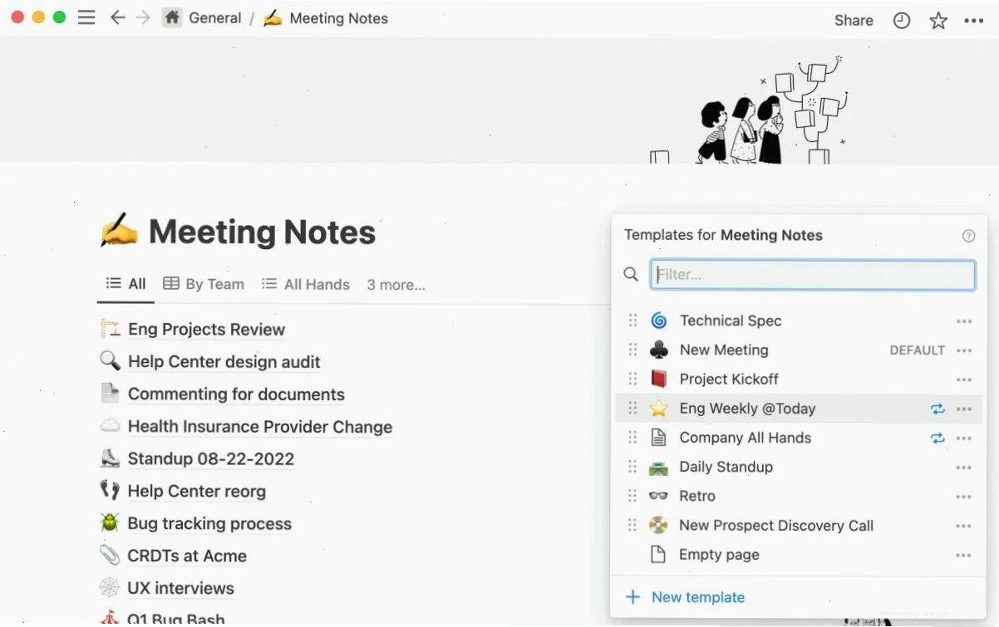The width and height of the screenshot is (999, 627).
Task: Click the drag handle for Technical Spec
Action: 632,321
